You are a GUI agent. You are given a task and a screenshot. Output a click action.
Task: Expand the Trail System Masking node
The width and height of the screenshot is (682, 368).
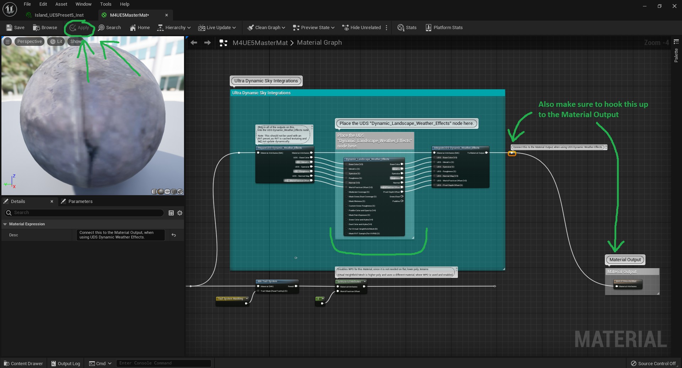(247, 298)
